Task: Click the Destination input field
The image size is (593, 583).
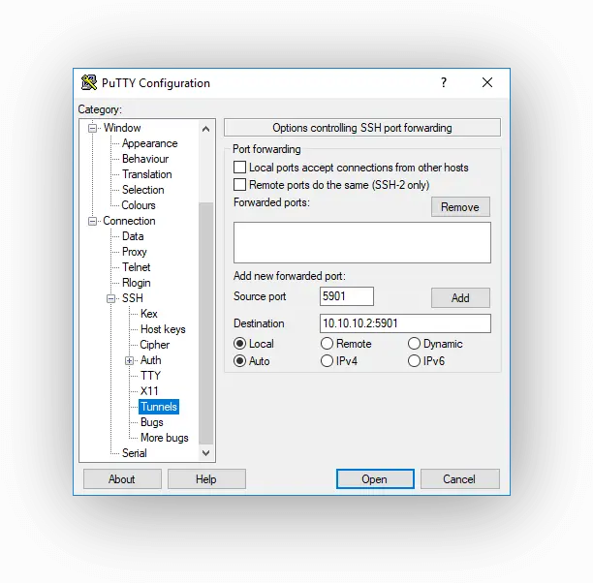Action: point(405,323)
